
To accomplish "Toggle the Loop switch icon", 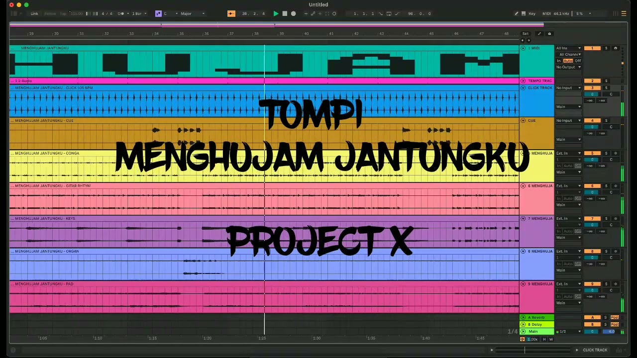I will click(x=389, y=13).
